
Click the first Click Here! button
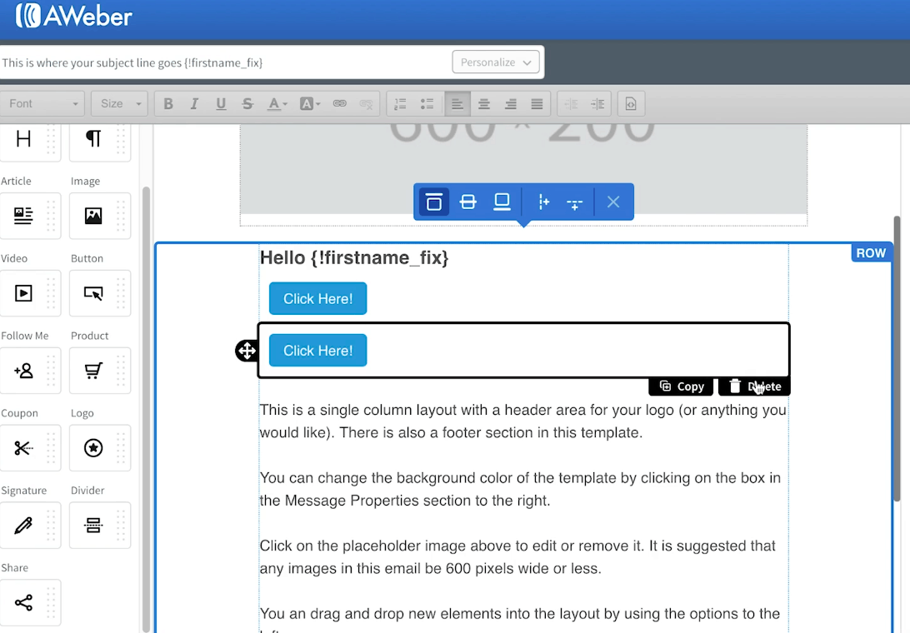click(x=318, y=298)
